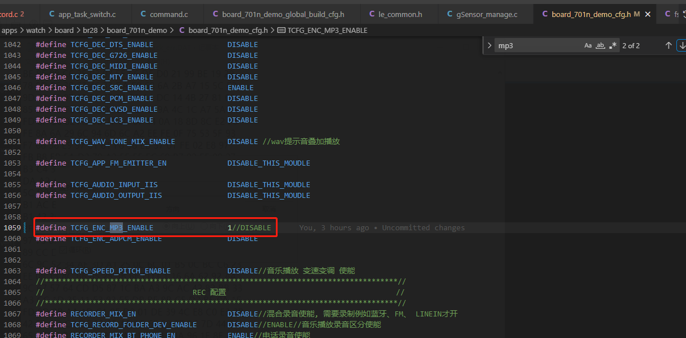The image size is (686, 338).
Task: Click RECORDER_MIX_EN macro name
Action: click(x=103, y=314)
